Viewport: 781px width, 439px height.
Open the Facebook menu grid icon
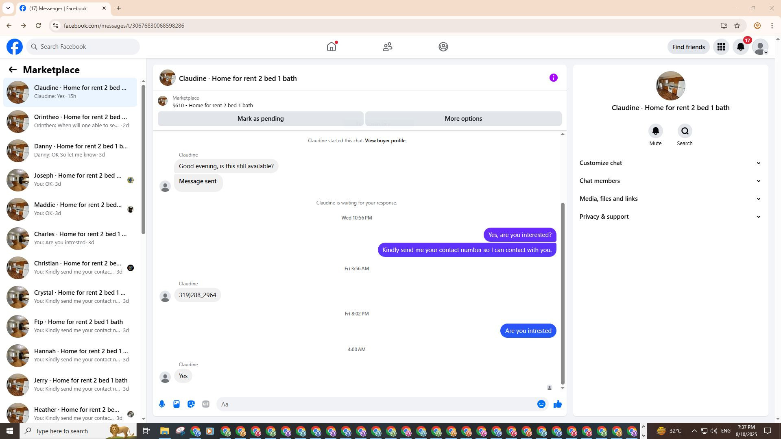coord(721,47)
